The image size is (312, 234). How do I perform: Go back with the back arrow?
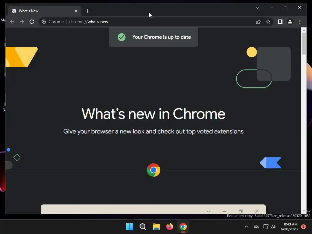tap(12, 22)
